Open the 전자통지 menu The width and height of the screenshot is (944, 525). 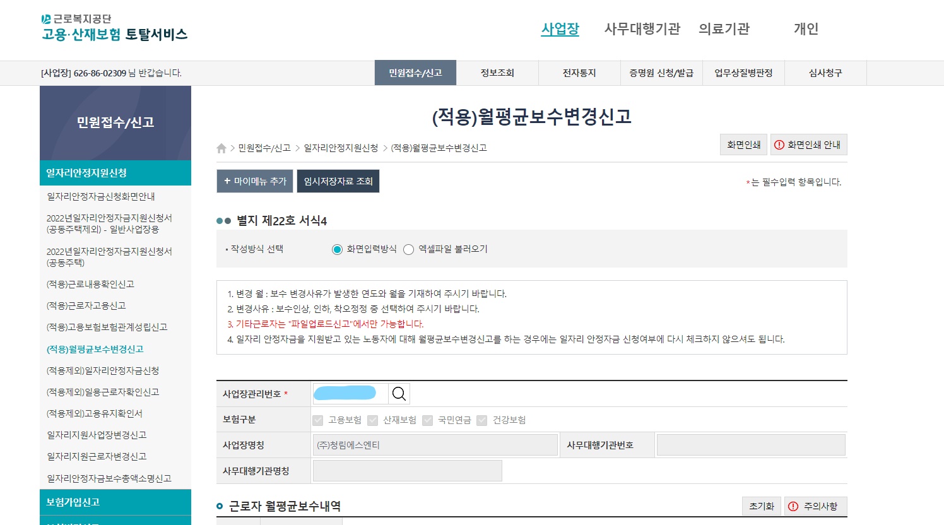pos(579,73)
